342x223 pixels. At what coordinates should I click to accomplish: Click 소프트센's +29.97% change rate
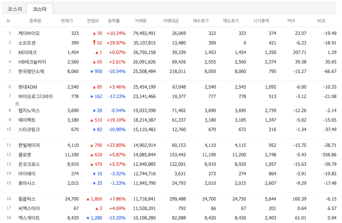116,43
